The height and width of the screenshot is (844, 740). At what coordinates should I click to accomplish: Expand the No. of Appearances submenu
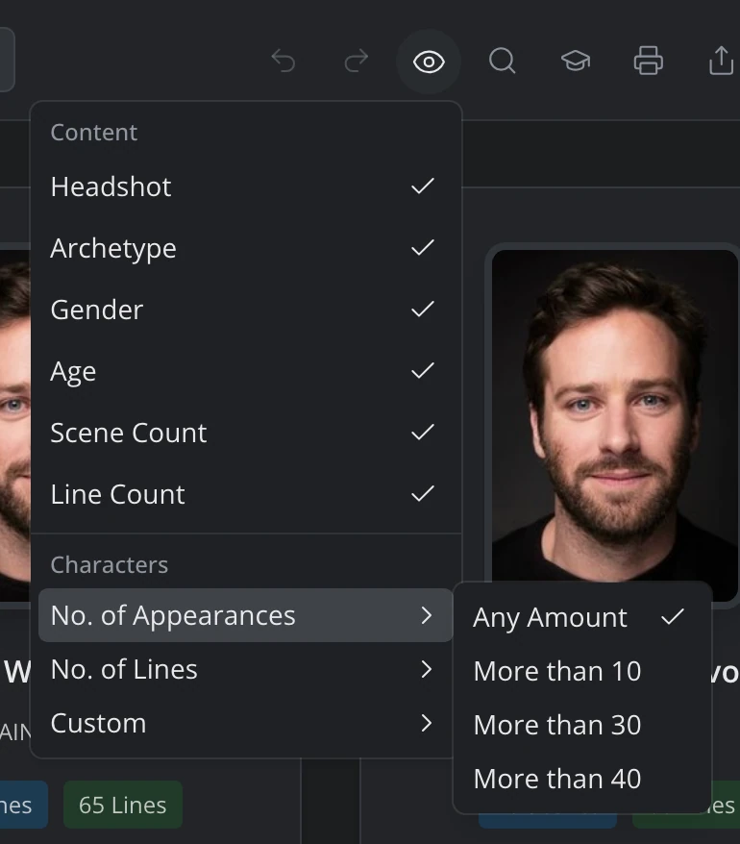pyautogui.click(x=246, y=615)
